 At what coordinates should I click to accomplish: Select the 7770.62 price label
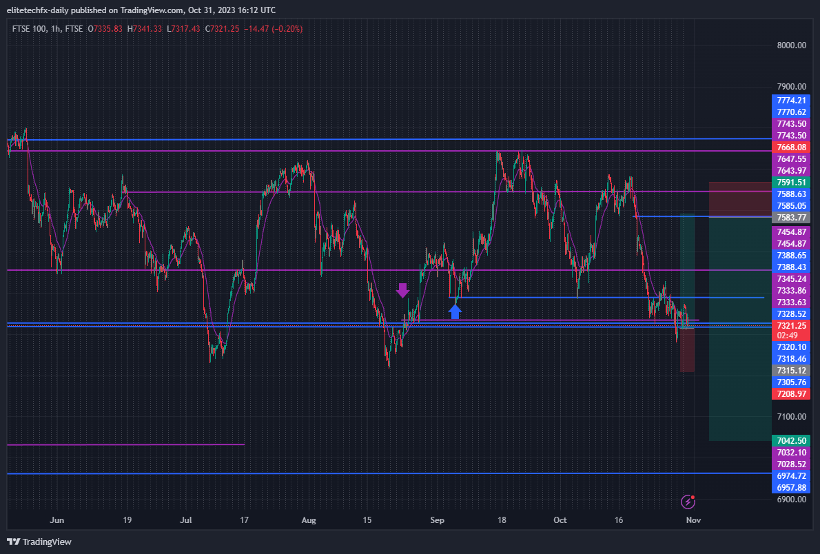[x=791, y=112]
